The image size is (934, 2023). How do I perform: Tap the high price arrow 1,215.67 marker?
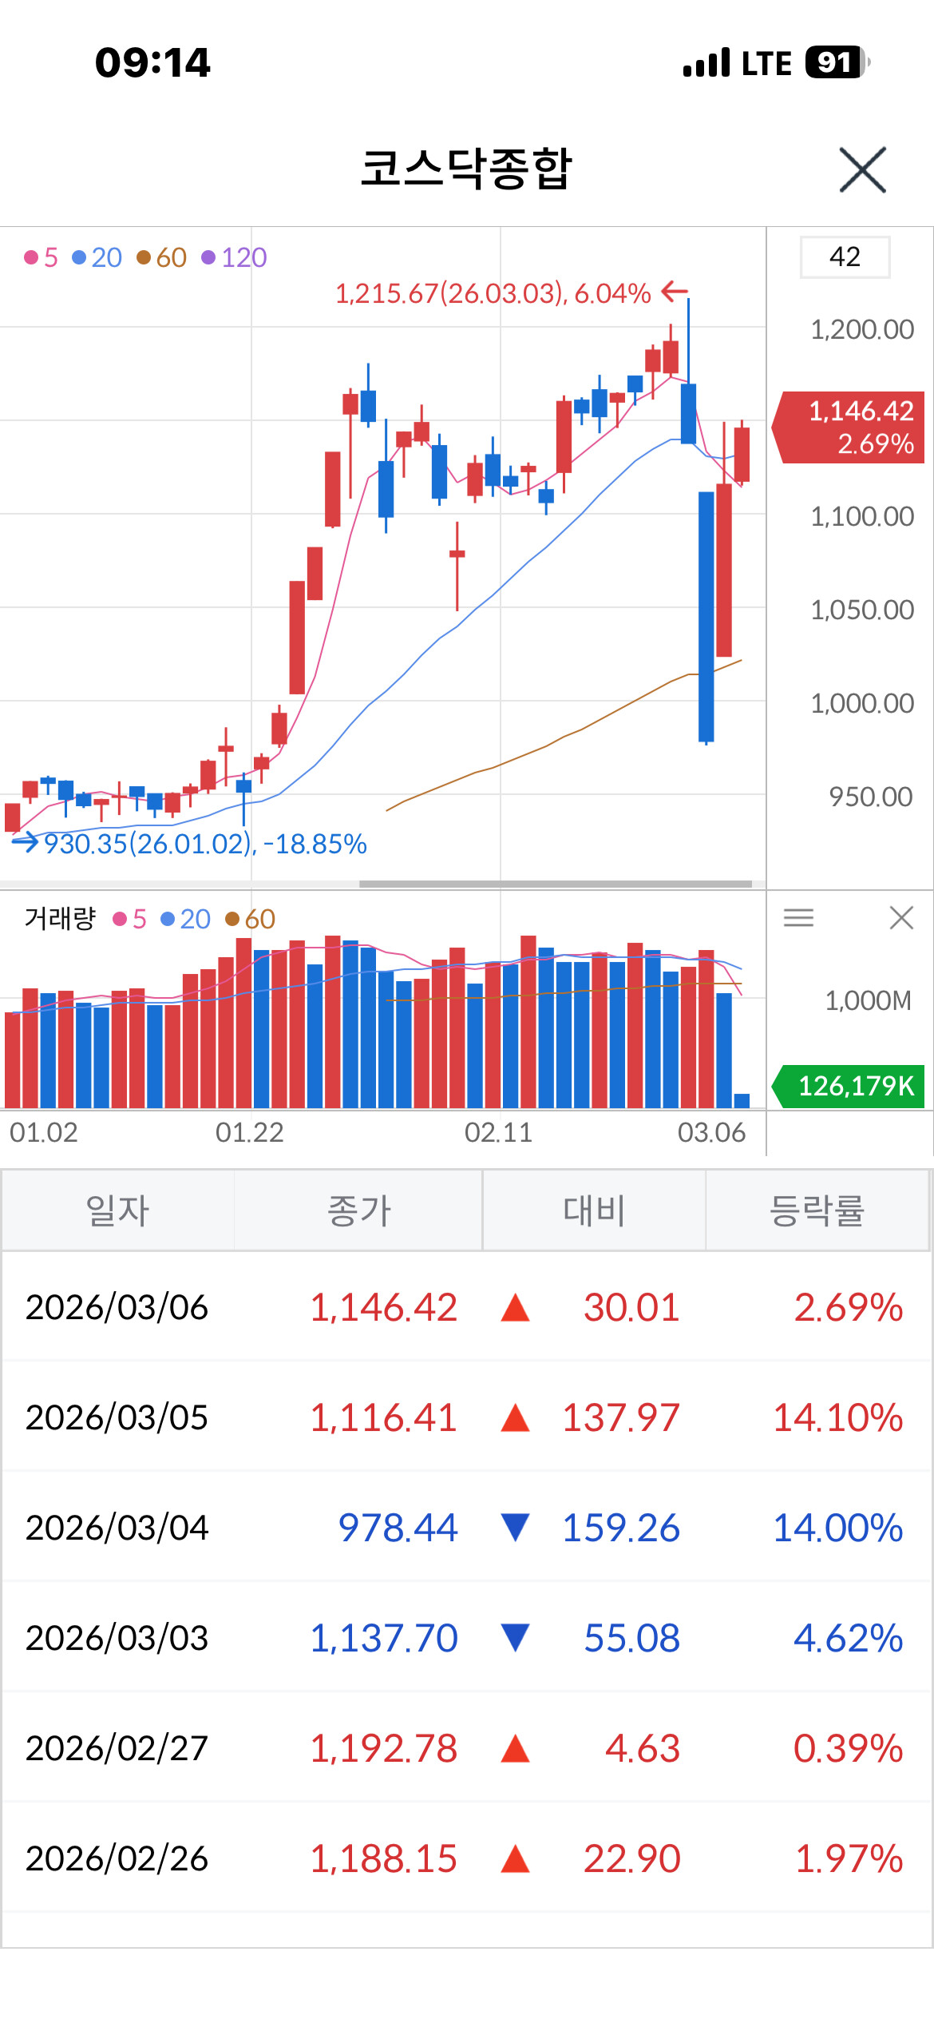(511, 293)
